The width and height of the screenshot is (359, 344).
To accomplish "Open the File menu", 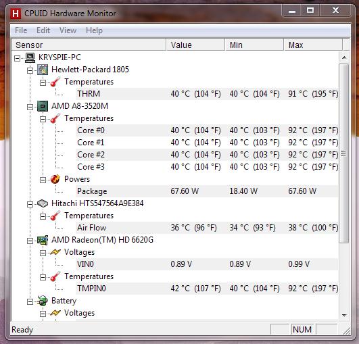I will pos(21,30).
